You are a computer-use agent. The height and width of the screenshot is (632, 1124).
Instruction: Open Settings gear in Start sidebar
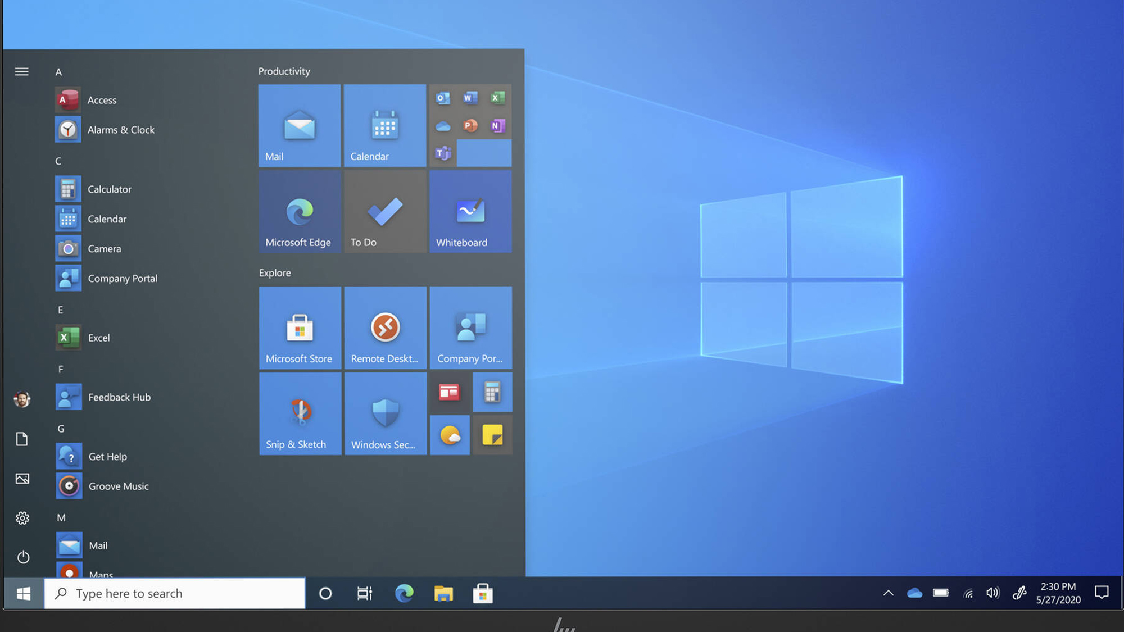[x=22, y=518]
